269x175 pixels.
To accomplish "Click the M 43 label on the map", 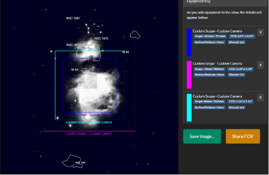I will (75, 69).
